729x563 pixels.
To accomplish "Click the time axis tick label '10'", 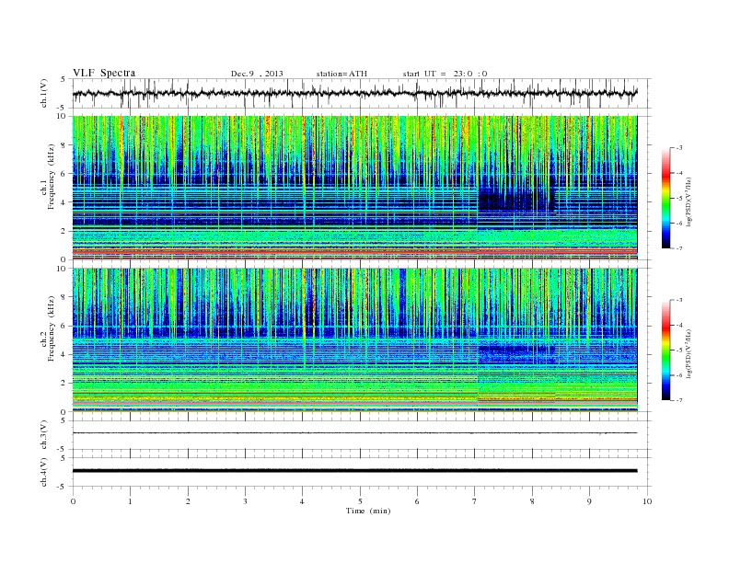I will tap(647, 501).
